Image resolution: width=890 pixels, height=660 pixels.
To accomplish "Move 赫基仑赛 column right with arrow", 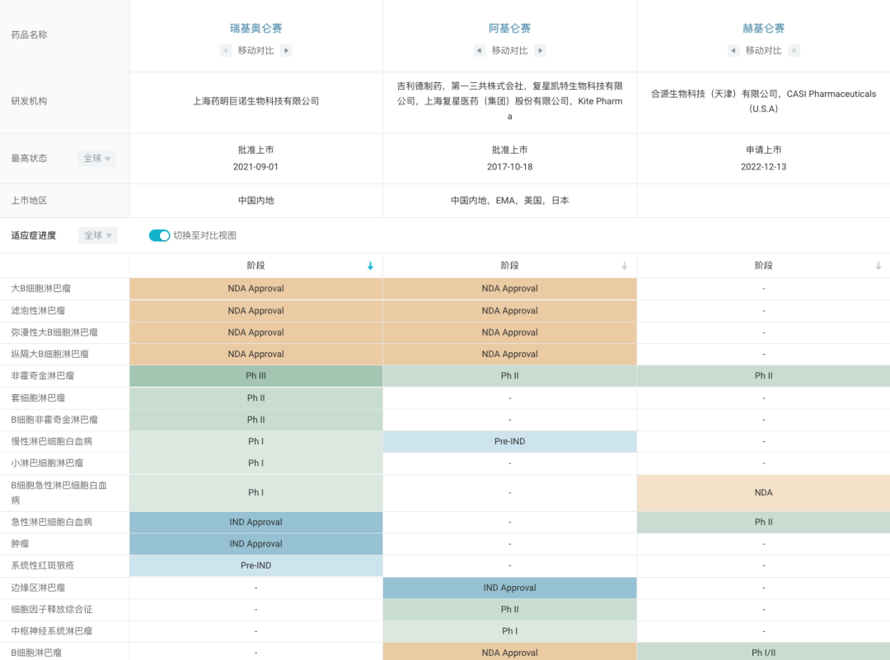I will pyautogui.click(x=794, y=50).
